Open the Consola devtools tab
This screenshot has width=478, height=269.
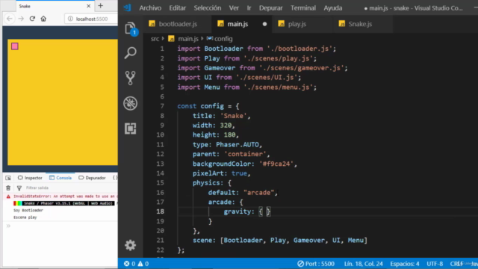[x=60, y=178]
